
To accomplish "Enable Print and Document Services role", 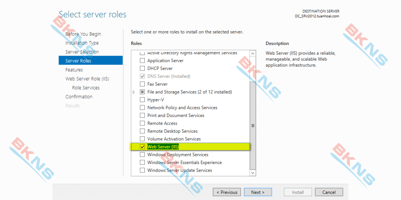I will tap(142, 115).
